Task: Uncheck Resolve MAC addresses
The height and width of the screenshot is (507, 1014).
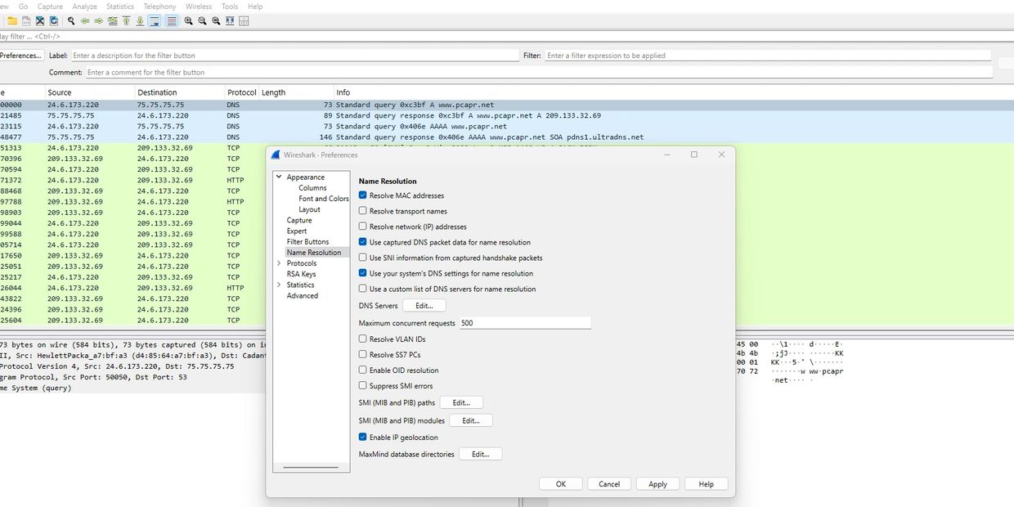Action: click(363, 195)
